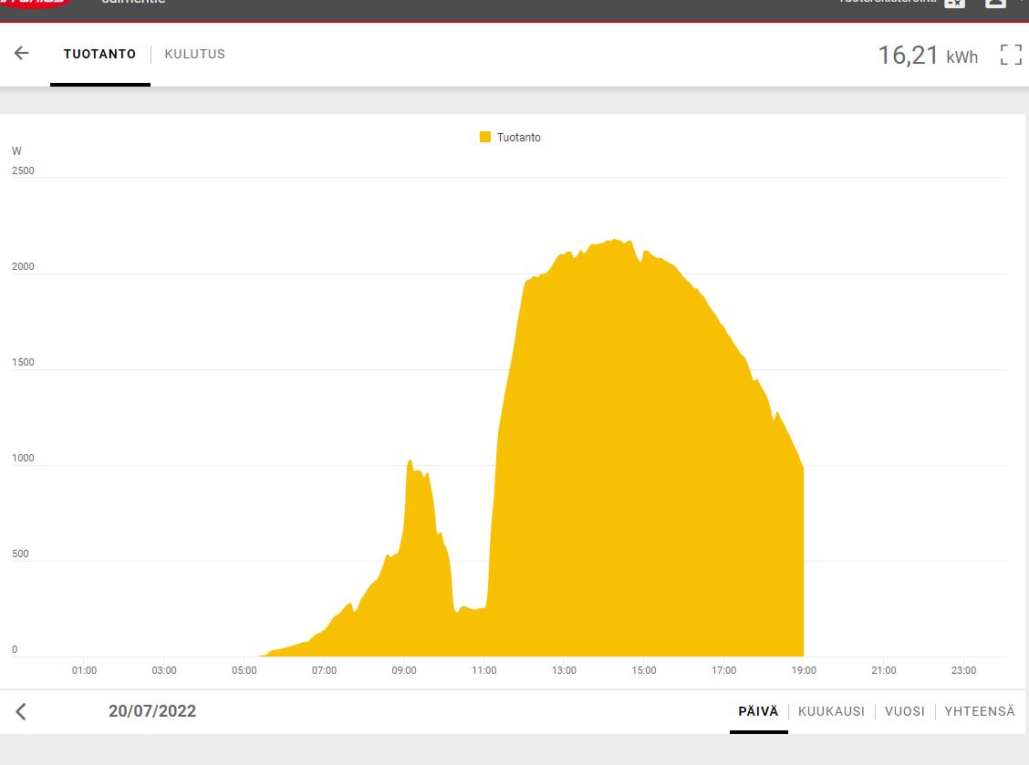Switch to the TUOTANTO tab
The width and height of the screenshot is (1029, 765).
pos(99,54)
